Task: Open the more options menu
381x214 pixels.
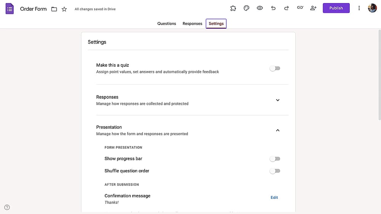Action: 359,8
